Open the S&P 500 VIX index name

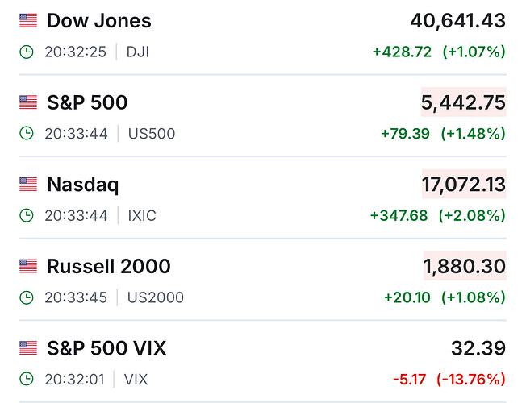click(x=106, y=348)
